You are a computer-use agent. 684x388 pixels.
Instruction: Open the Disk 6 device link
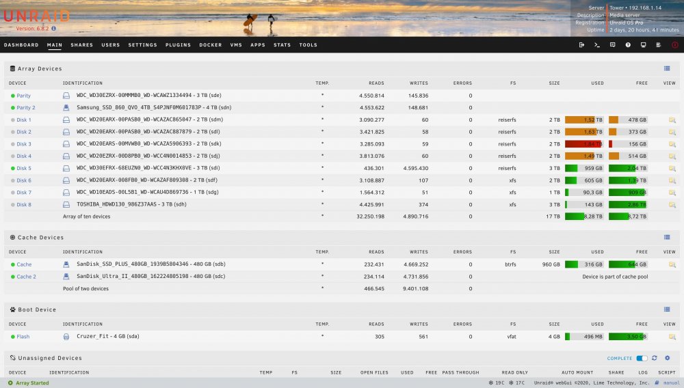(x=24, y=180)
